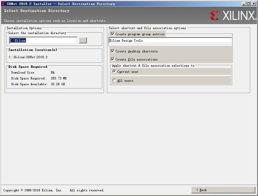Select the Current user radio button
This screenshot has height=196, width=258.
[114, 71]
